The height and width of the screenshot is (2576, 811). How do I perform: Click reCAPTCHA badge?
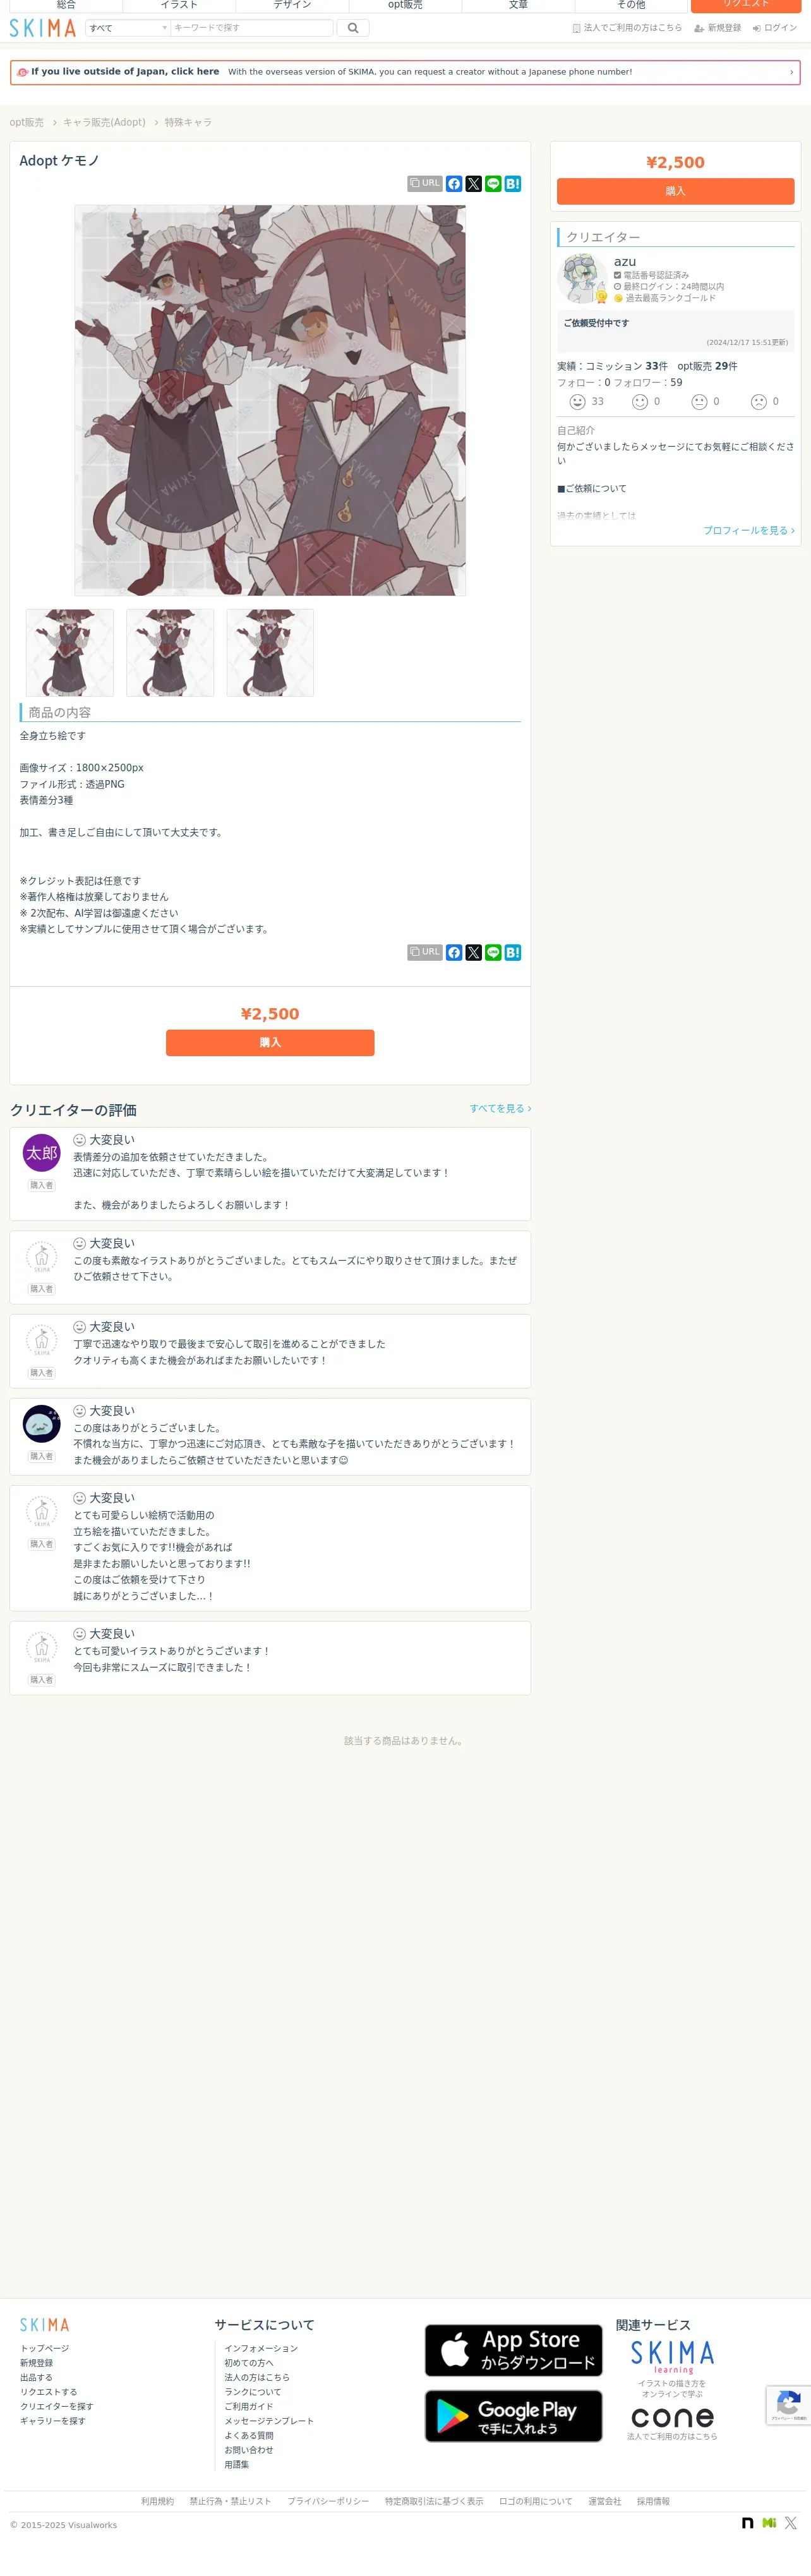point(789,2405)
